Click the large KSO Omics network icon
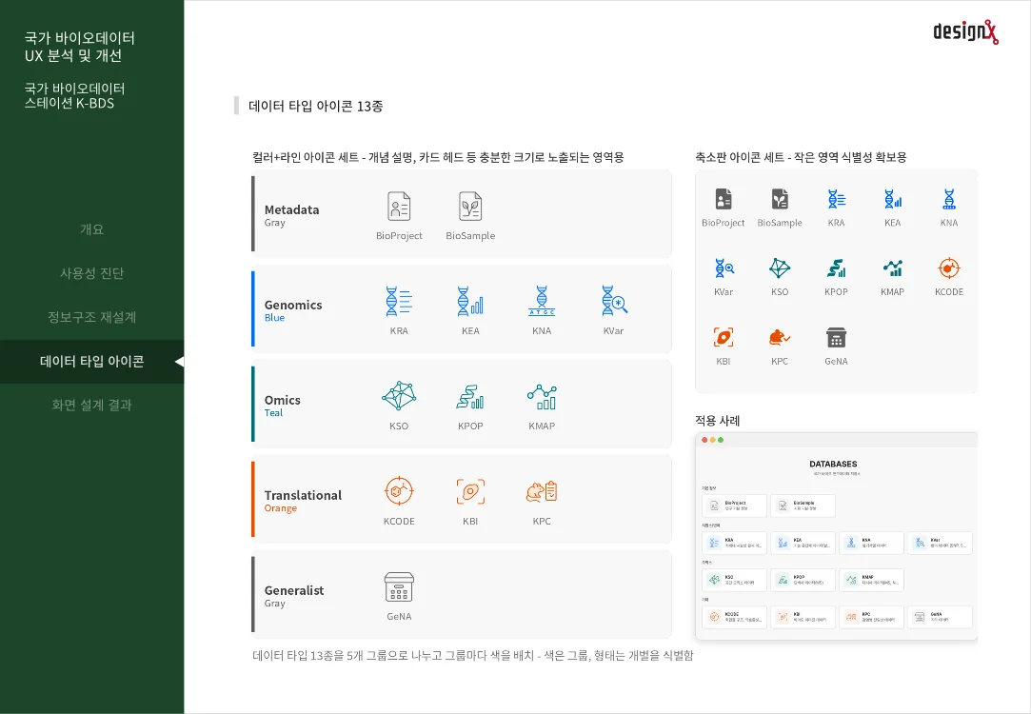 pyautogui.click(x=399, y=396)
